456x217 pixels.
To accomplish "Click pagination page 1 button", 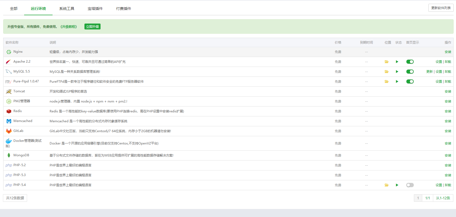I will click(x=418, y=198).
